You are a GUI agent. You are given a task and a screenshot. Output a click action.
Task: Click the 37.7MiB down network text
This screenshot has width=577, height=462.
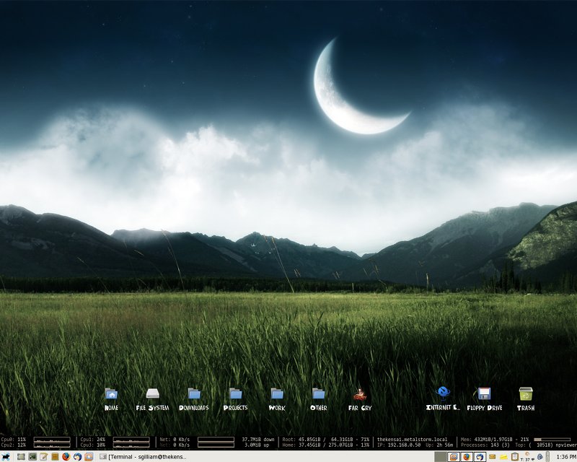coord(258,439)
